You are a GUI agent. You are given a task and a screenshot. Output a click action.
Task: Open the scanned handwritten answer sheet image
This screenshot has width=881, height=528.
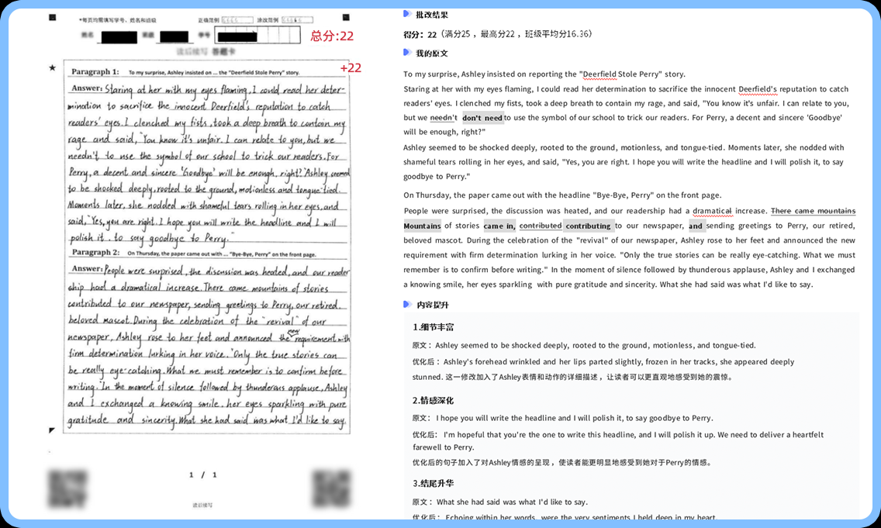[206, 247]
